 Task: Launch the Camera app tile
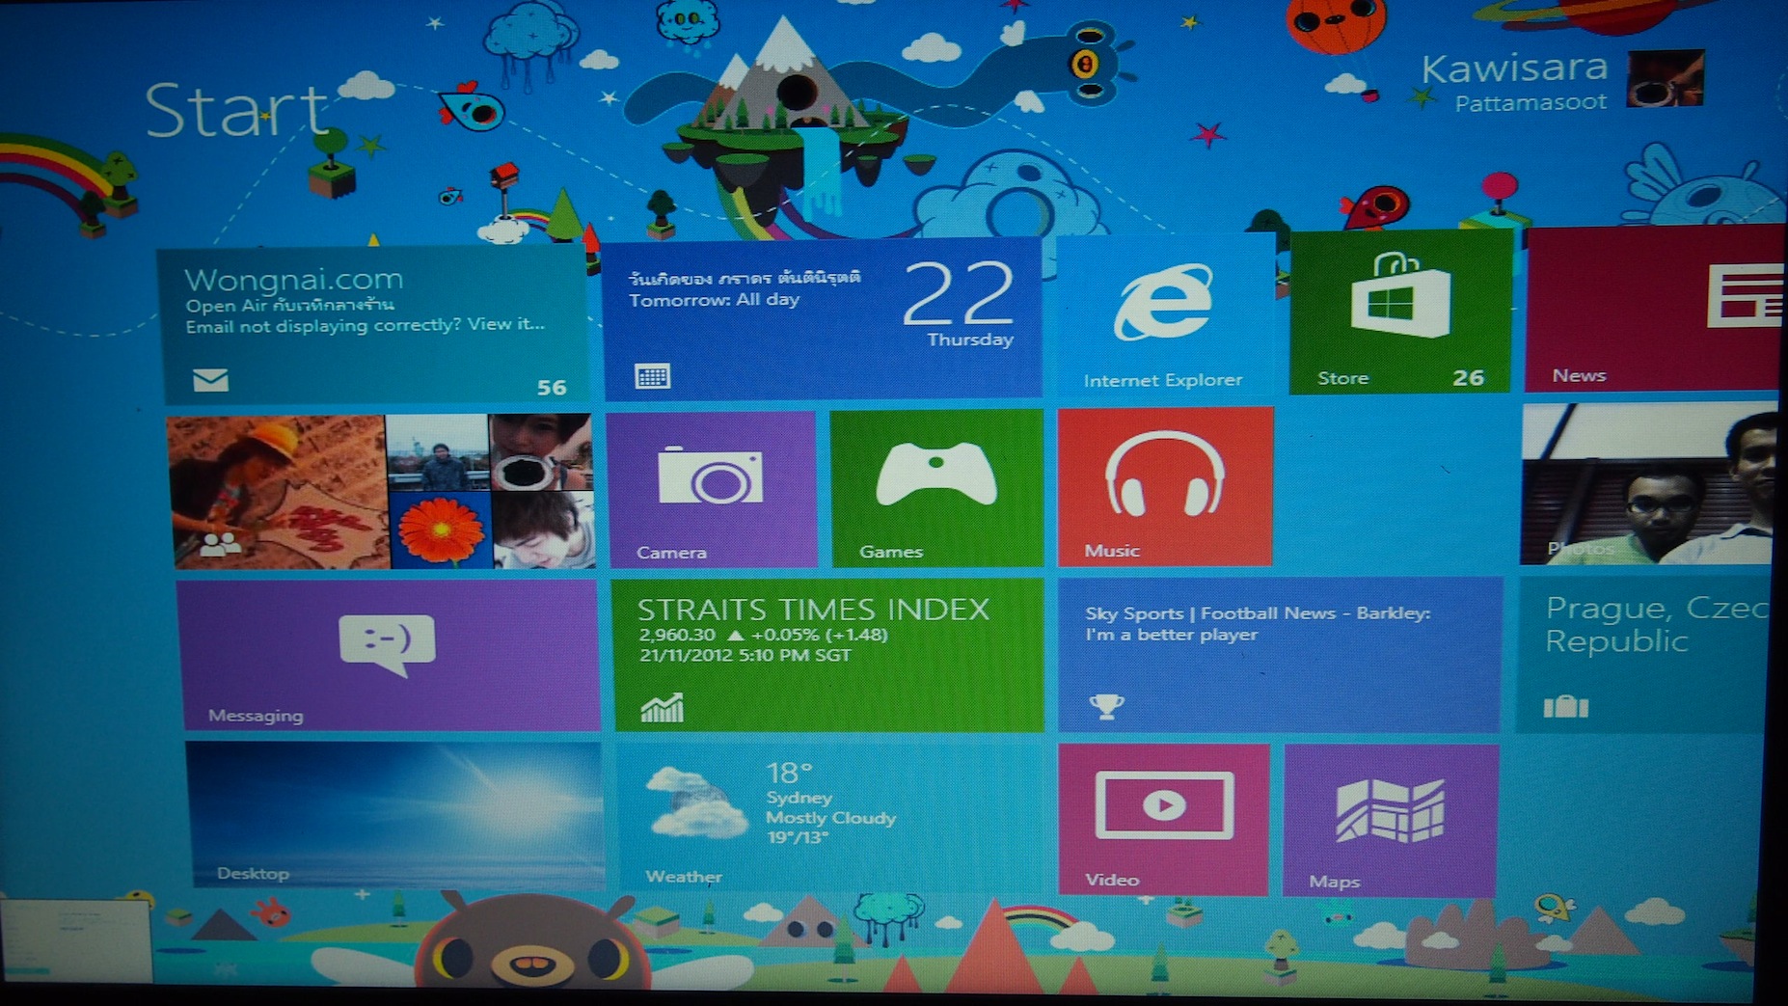(x=712, y=489)
